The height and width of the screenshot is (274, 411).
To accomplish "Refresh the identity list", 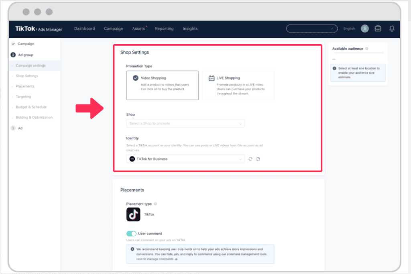I will point(250,159).
